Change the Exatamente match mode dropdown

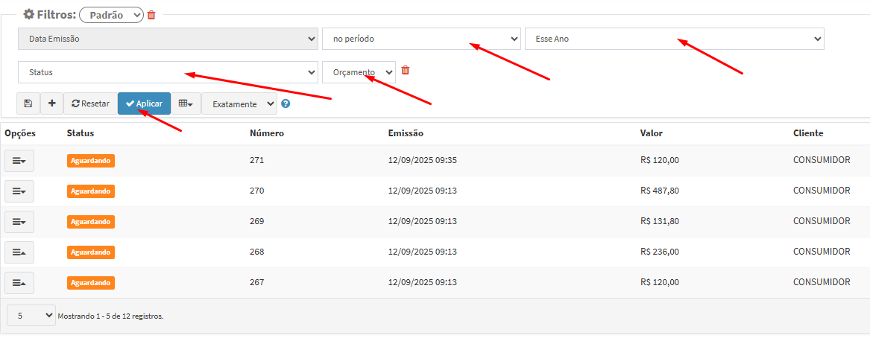pyautogui.click(x=239, y=104)
